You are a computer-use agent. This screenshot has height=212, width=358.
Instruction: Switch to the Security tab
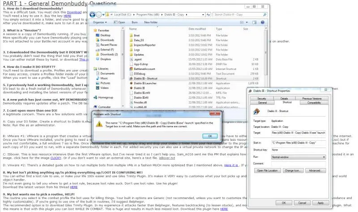tap(262, 98)
